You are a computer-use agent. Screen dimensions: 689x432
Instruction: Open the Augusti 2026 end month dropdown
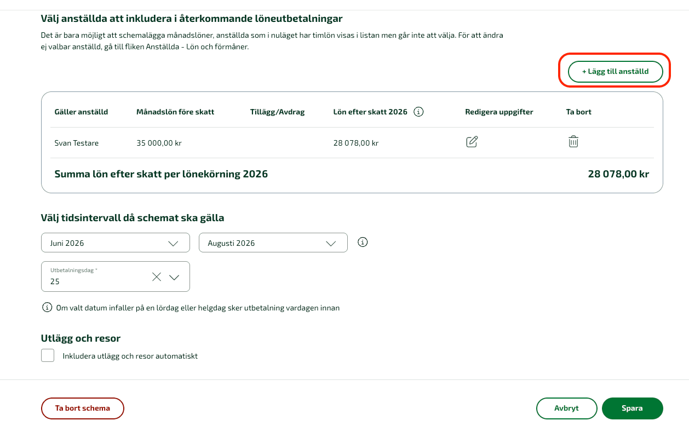point(273,243)
